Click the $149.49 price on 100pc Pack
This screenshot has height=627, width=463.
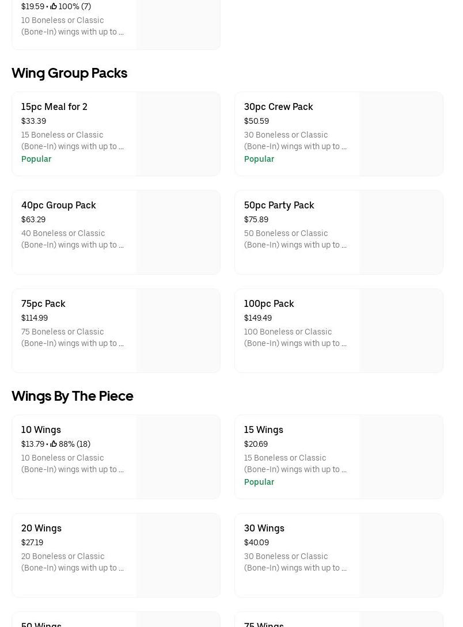(257, 318)
